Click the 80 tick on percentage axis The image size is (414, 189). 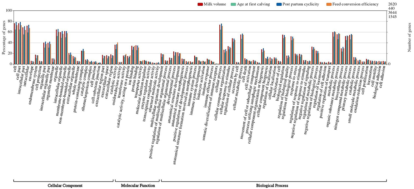(10, 22)
